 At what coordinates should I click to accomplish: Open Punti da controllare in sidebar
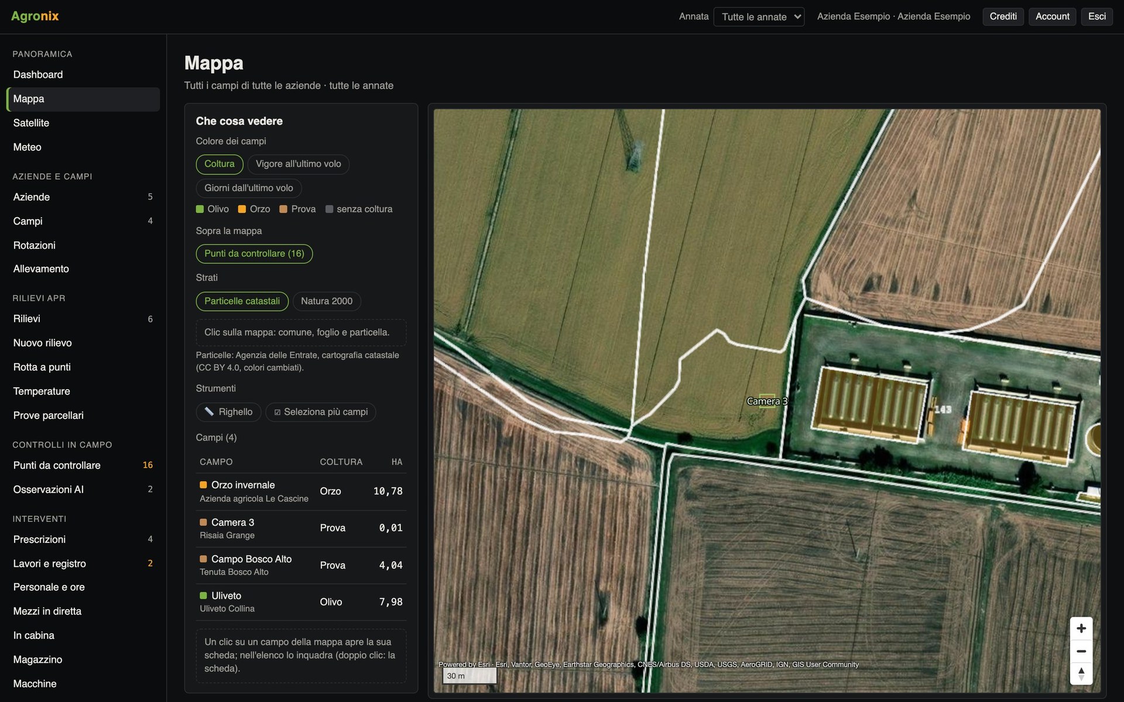pyautogui.click(x=83, y=466)
